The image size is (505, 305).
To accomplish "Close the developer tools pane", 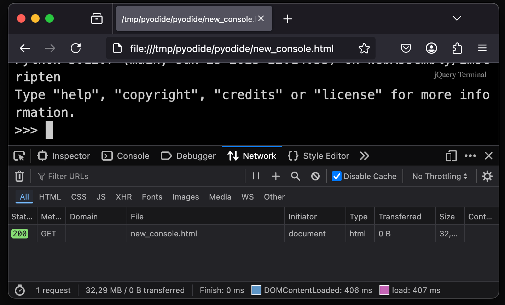I will pos(489,156).
